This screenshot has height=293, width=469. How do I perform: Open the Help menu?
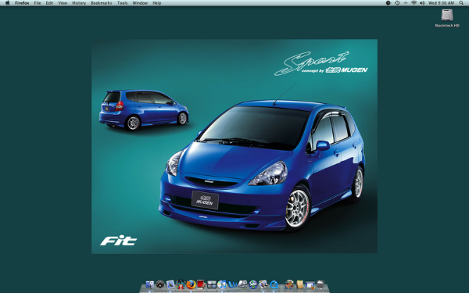[x=157, y=3]
